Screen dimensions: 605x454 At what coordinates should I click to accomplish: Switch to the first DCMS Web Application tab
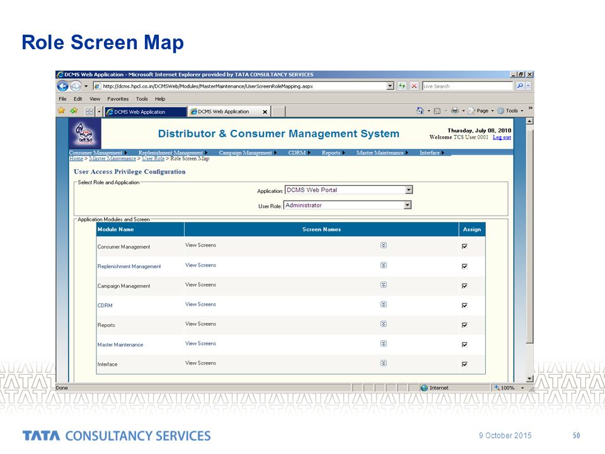point(146,112)
